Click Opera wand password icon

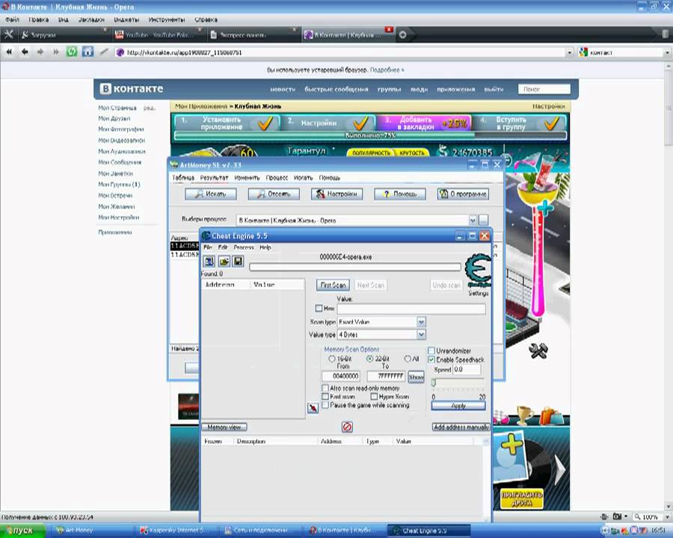104,52
